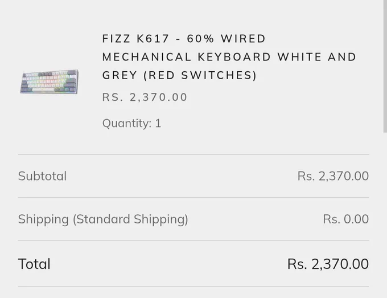
Task: Click the vertical scrollbar thumb
Action: click(x=385, y=66)
